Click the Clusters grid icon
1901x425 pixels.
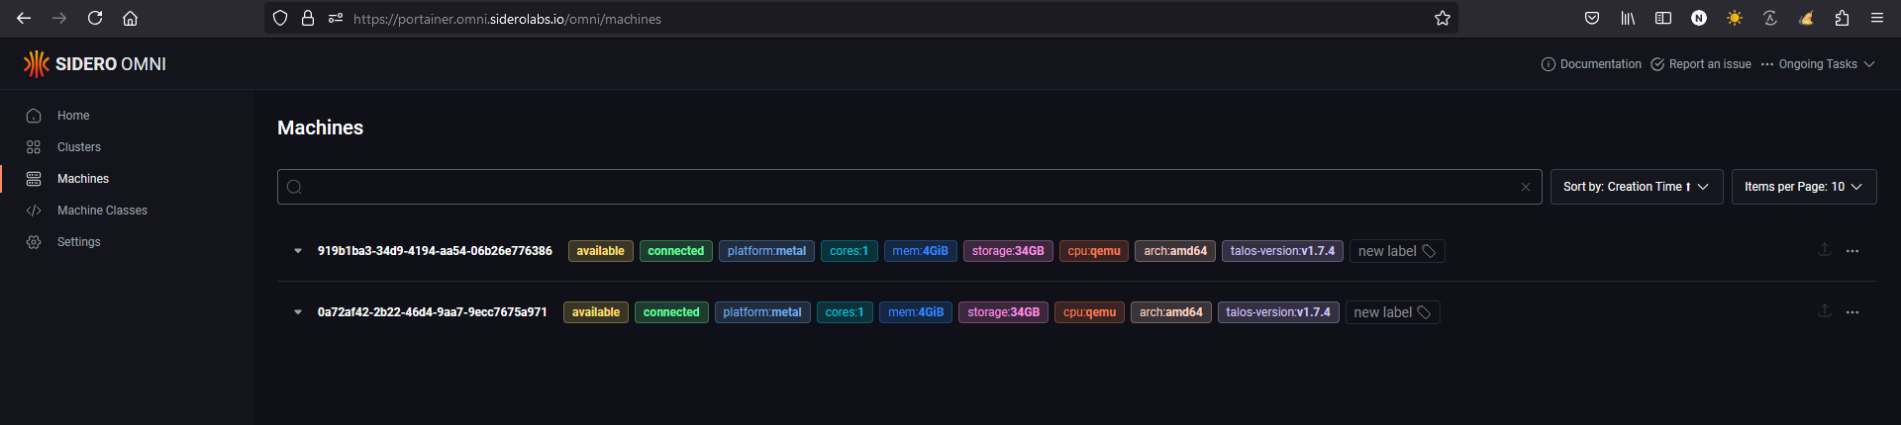pos(34,147)
